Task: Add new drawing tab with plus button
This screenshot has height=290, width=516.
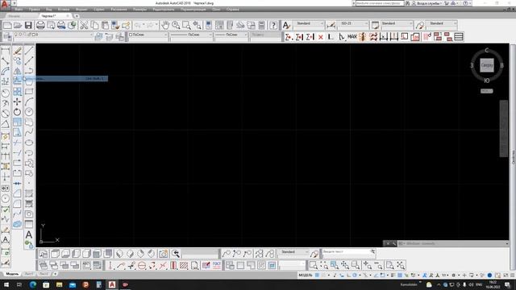Action: [x=77, y=16]
